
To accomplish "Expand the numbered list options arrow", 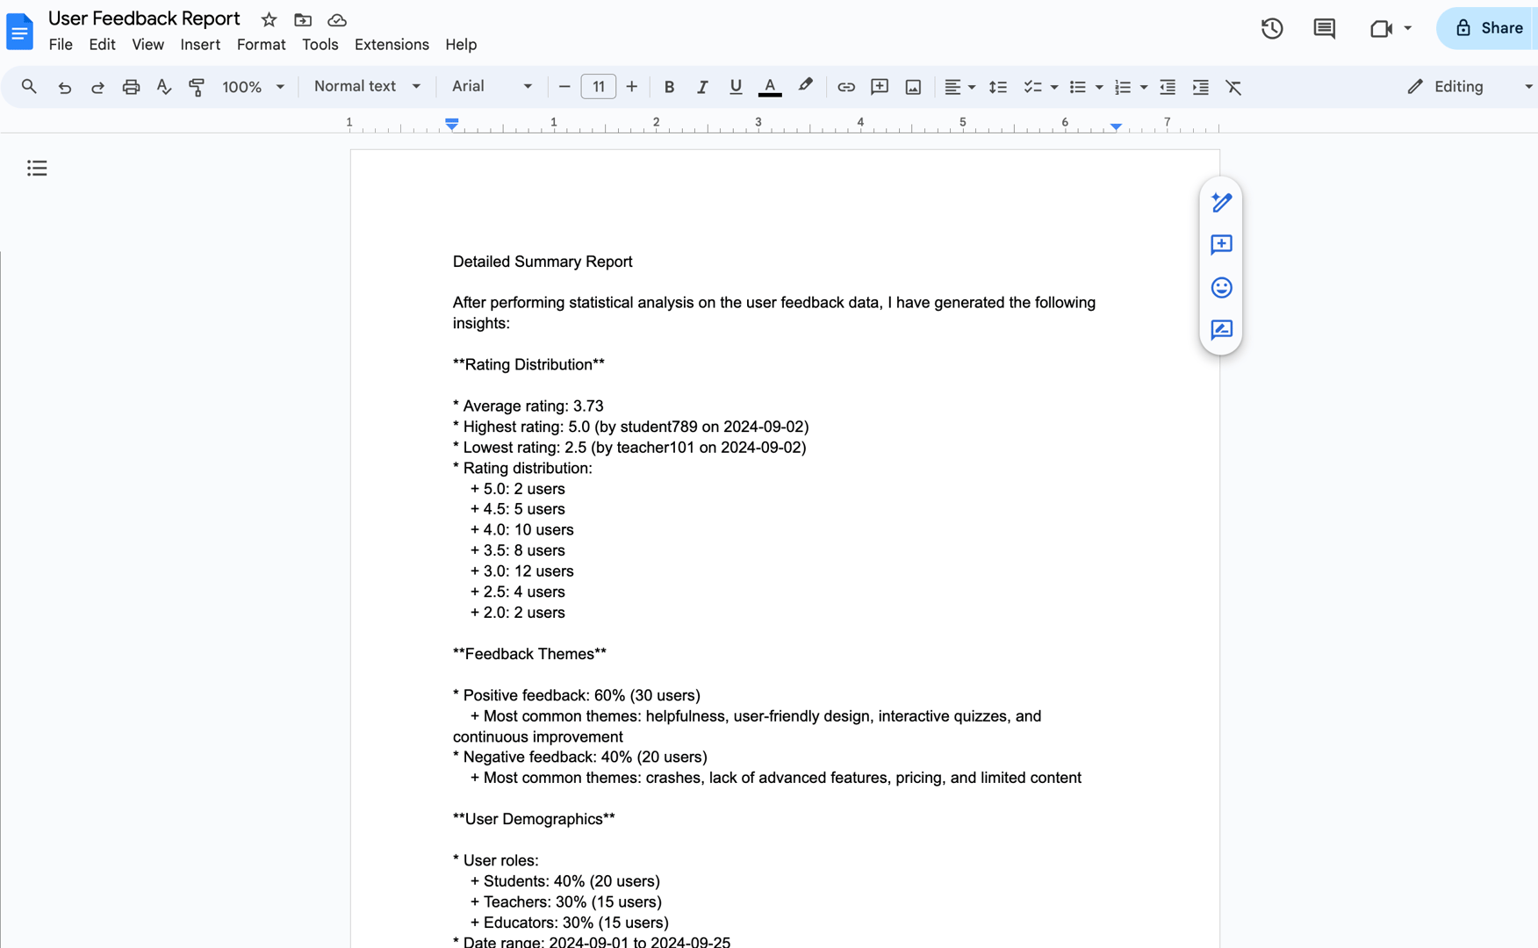I will pos(1144,87).
